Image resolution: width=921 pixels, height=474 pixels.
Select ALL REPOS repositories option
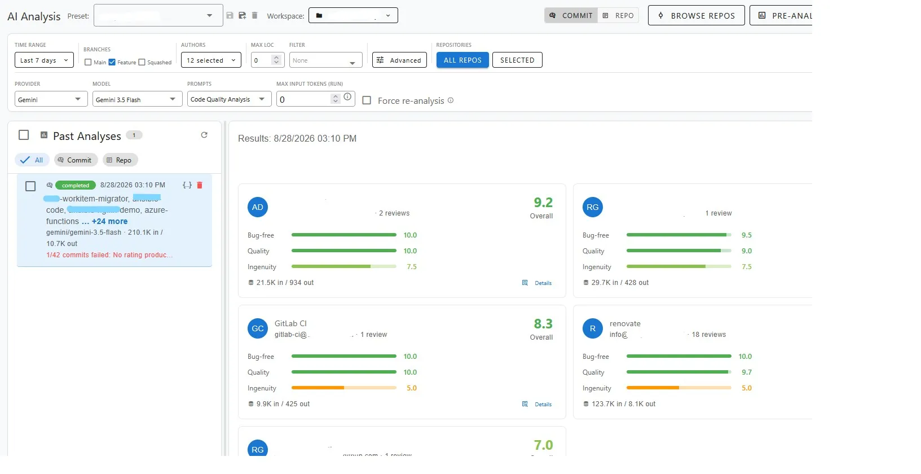(x=462, y=60)
